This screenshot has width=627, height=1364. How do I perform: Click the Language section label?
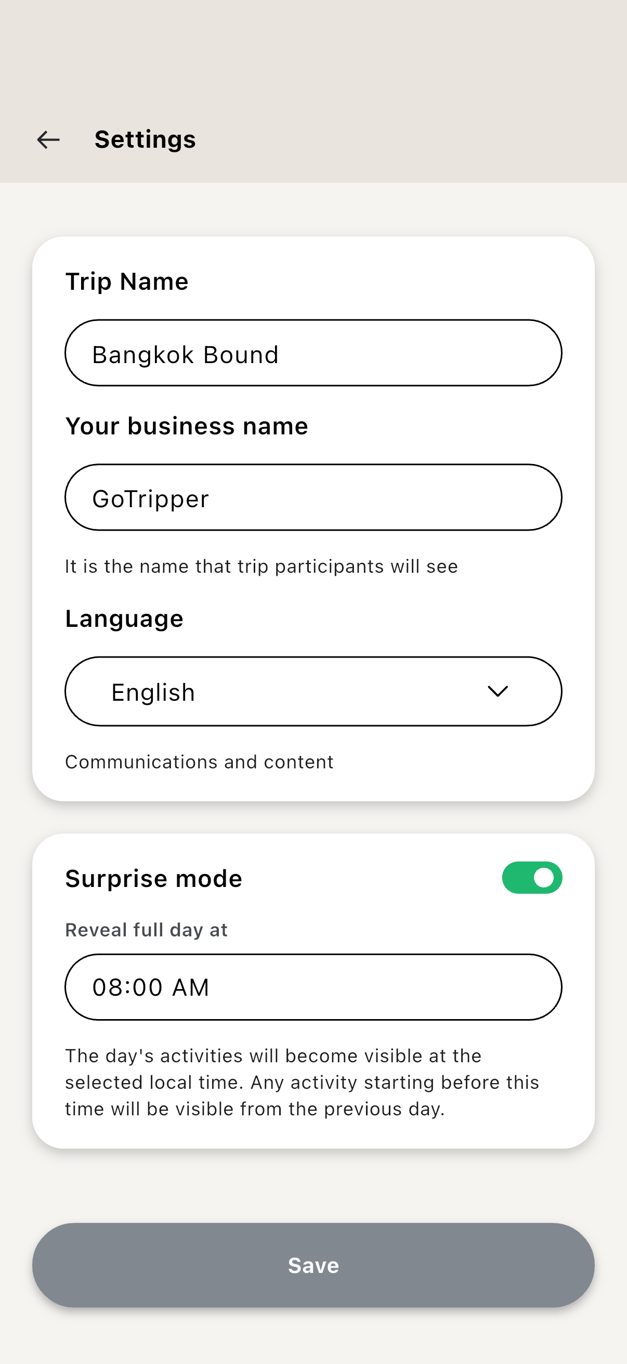pos(124,619)
